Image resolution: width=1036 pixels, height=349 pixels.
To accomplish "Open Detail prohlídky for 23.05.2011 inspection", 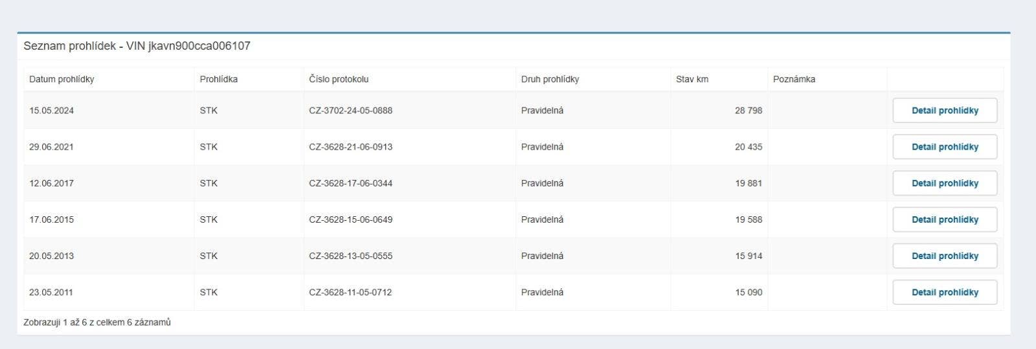I will [x=945, y=292].
